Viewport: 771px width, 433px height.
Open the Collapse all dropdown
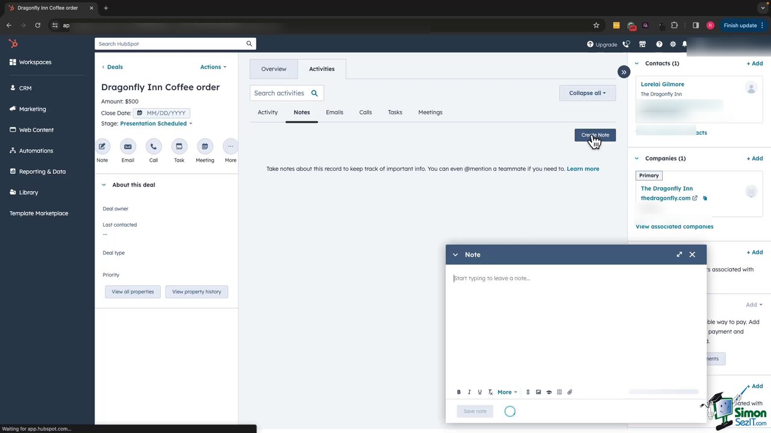click(x=587, y=93)
